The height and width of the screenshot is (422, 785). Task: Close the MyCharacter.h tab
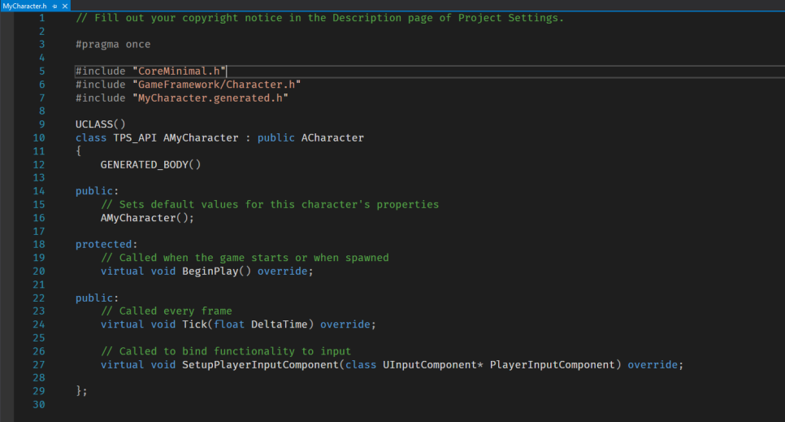point(64,7)
